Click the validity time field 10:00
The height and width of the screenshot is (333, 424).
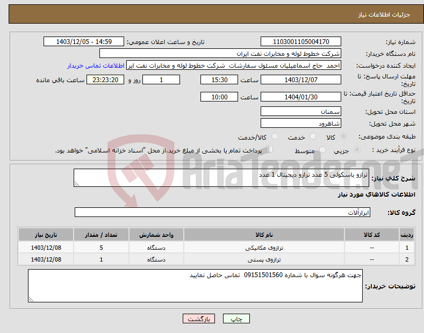click(x=219, y=97)
